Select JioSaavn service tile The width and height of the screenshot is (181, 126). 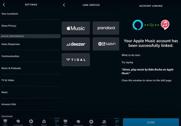(x=106, y=44)
